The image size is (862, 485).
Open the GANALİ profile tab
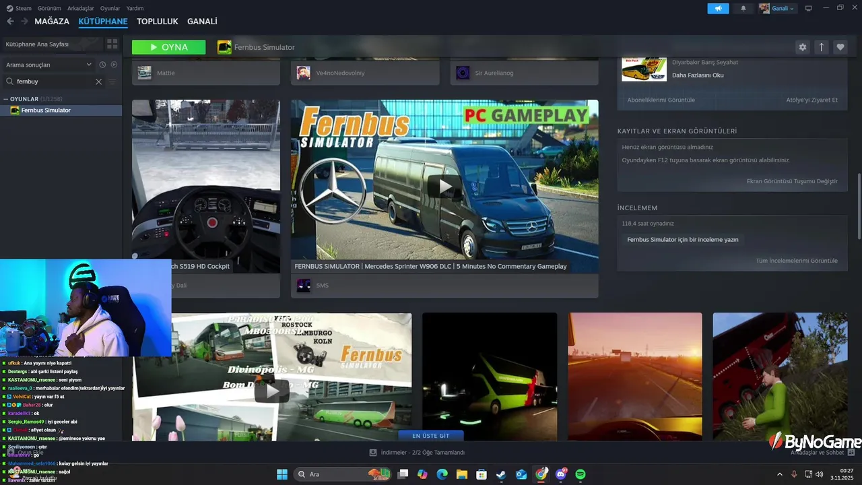pos(202,22)
